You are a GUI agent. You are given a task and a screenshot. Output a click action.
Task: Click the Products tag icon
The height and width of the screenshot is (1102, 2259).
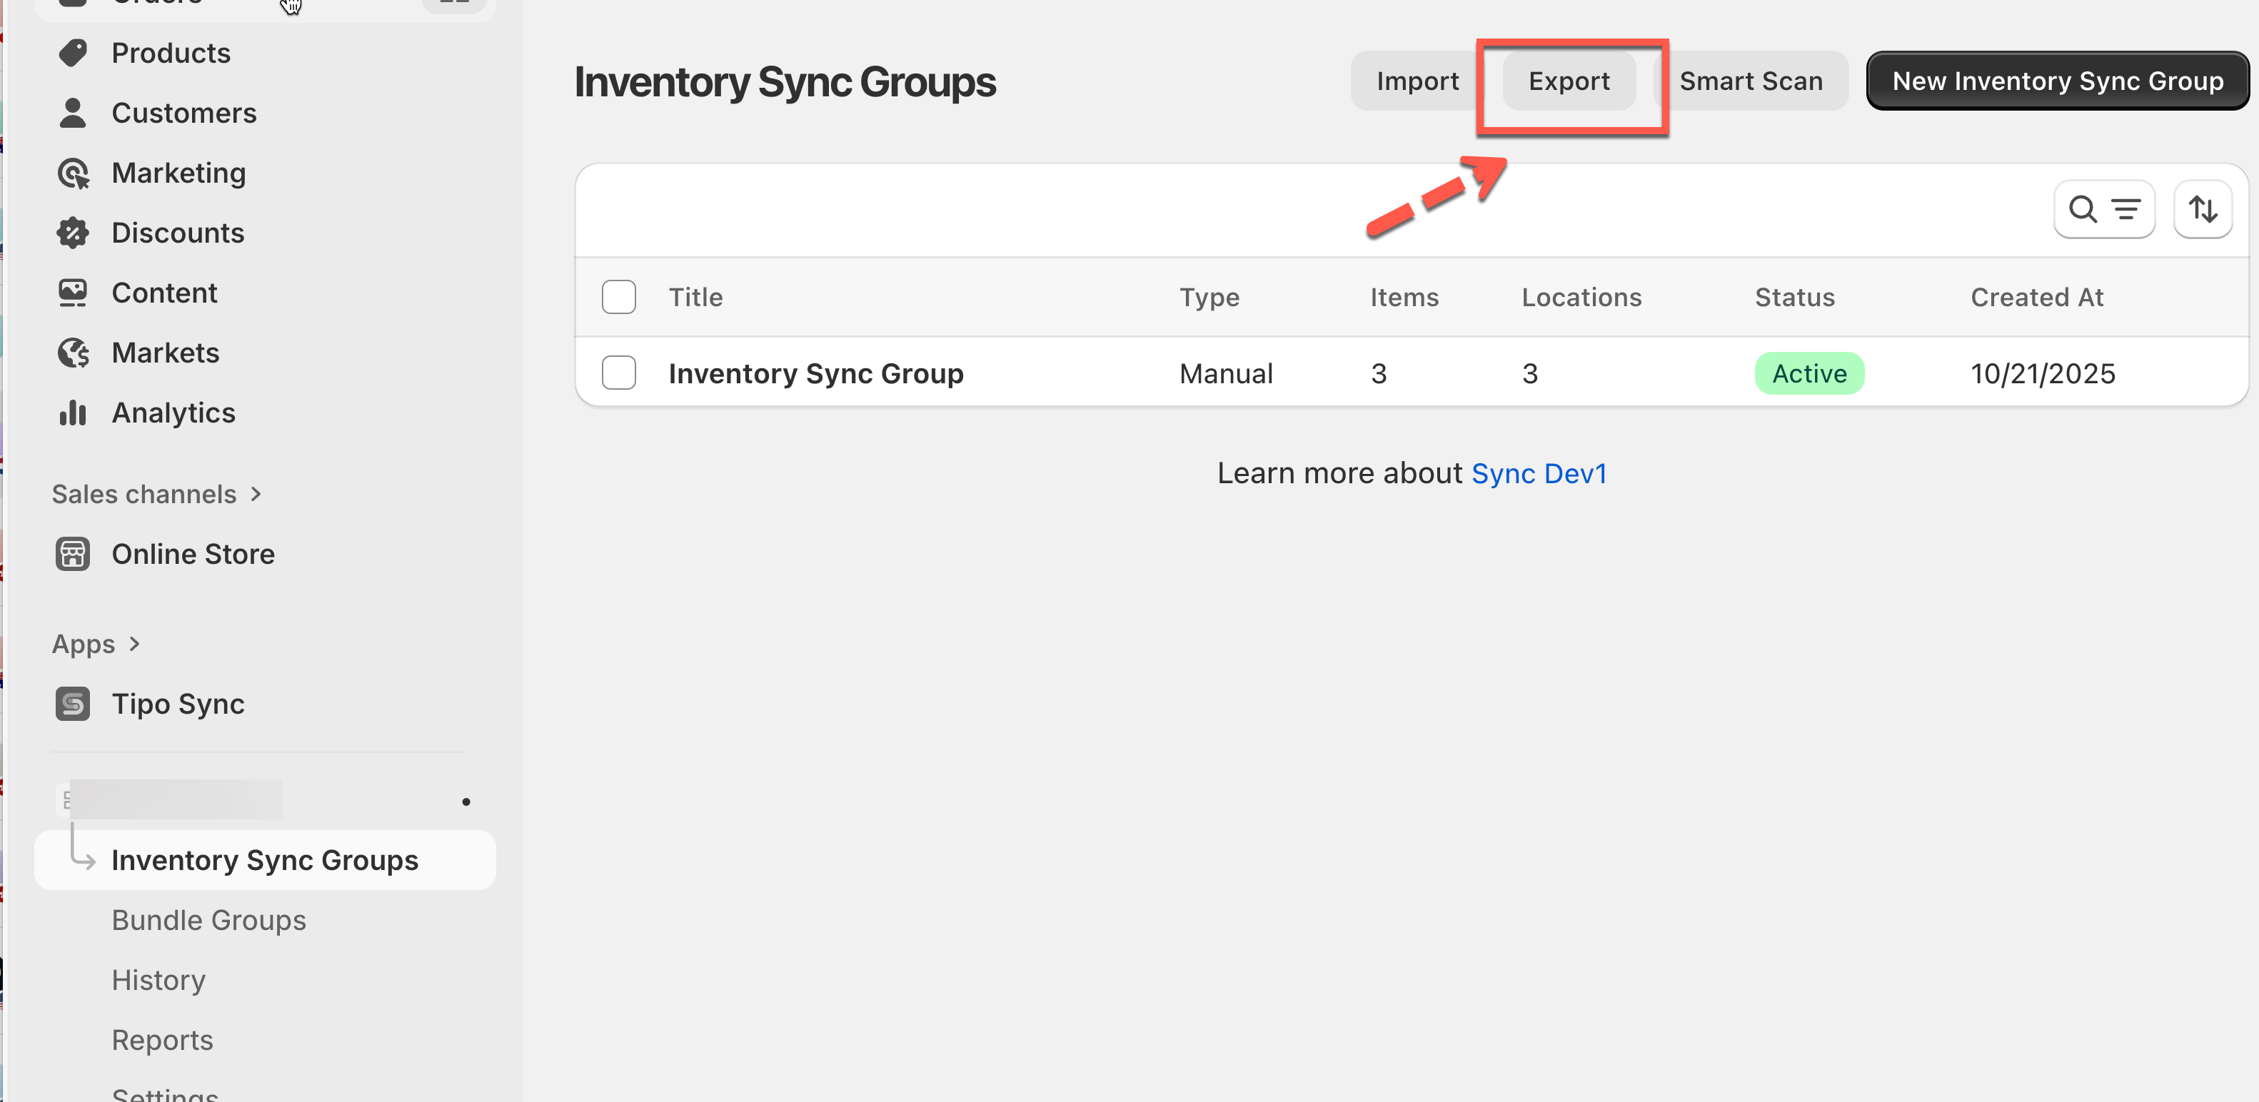click(x=73, y=53)
